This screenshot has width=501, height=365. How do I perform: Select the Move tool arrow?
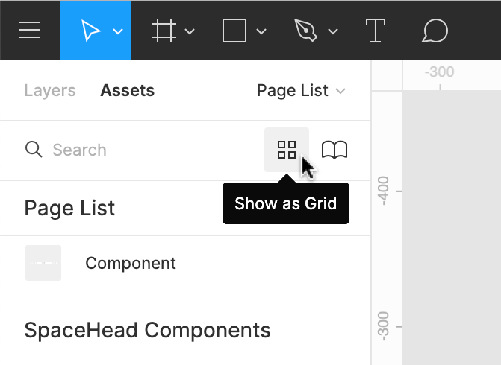pos(91,31)
